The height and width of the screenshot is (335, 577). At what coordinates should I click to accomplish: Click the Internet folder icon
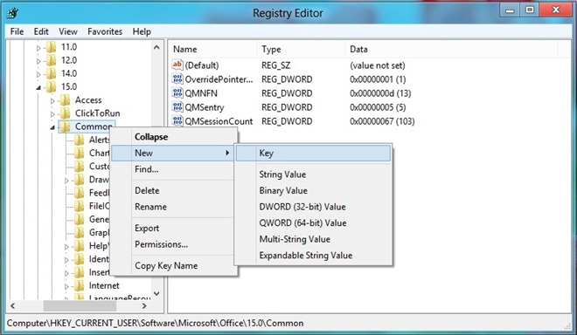[x=79, y=285]
